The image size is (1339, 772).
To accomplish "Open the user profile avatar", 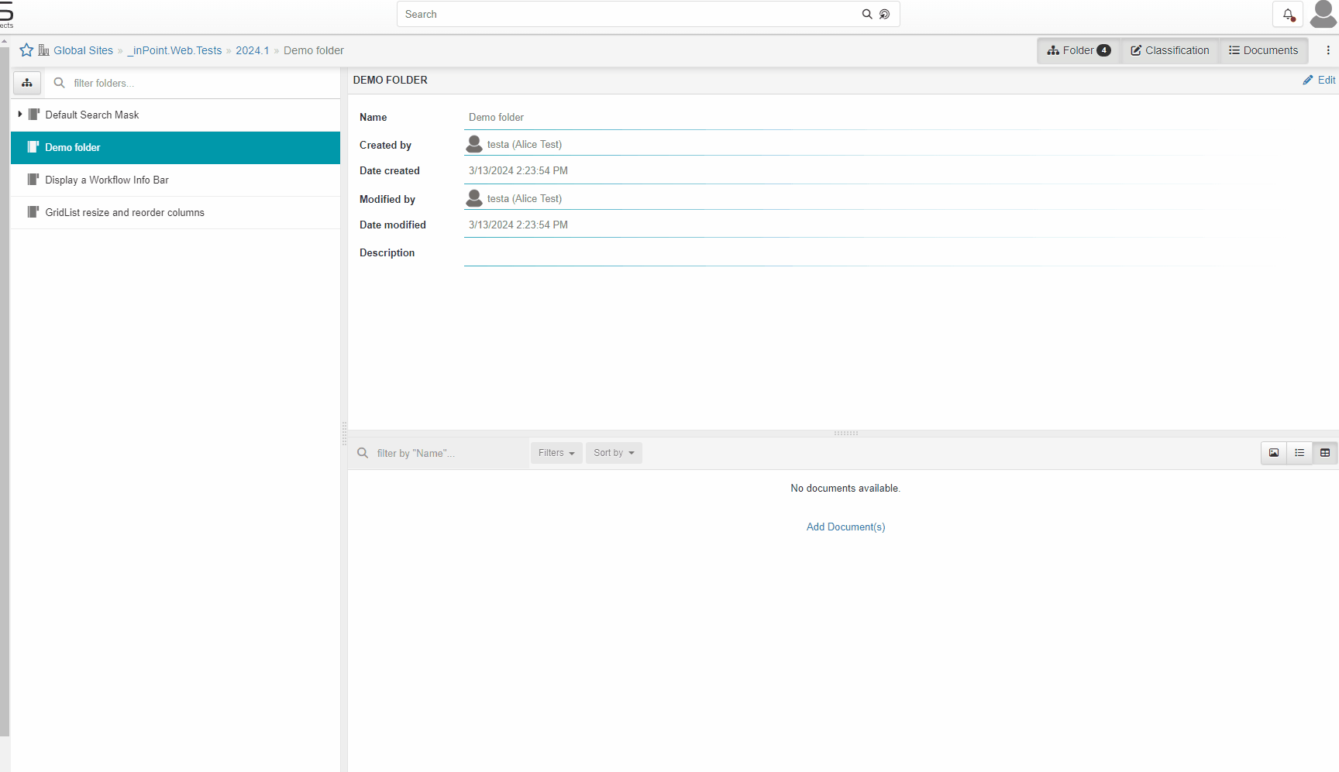I will pyautogui.click(x=1324, y=14).
